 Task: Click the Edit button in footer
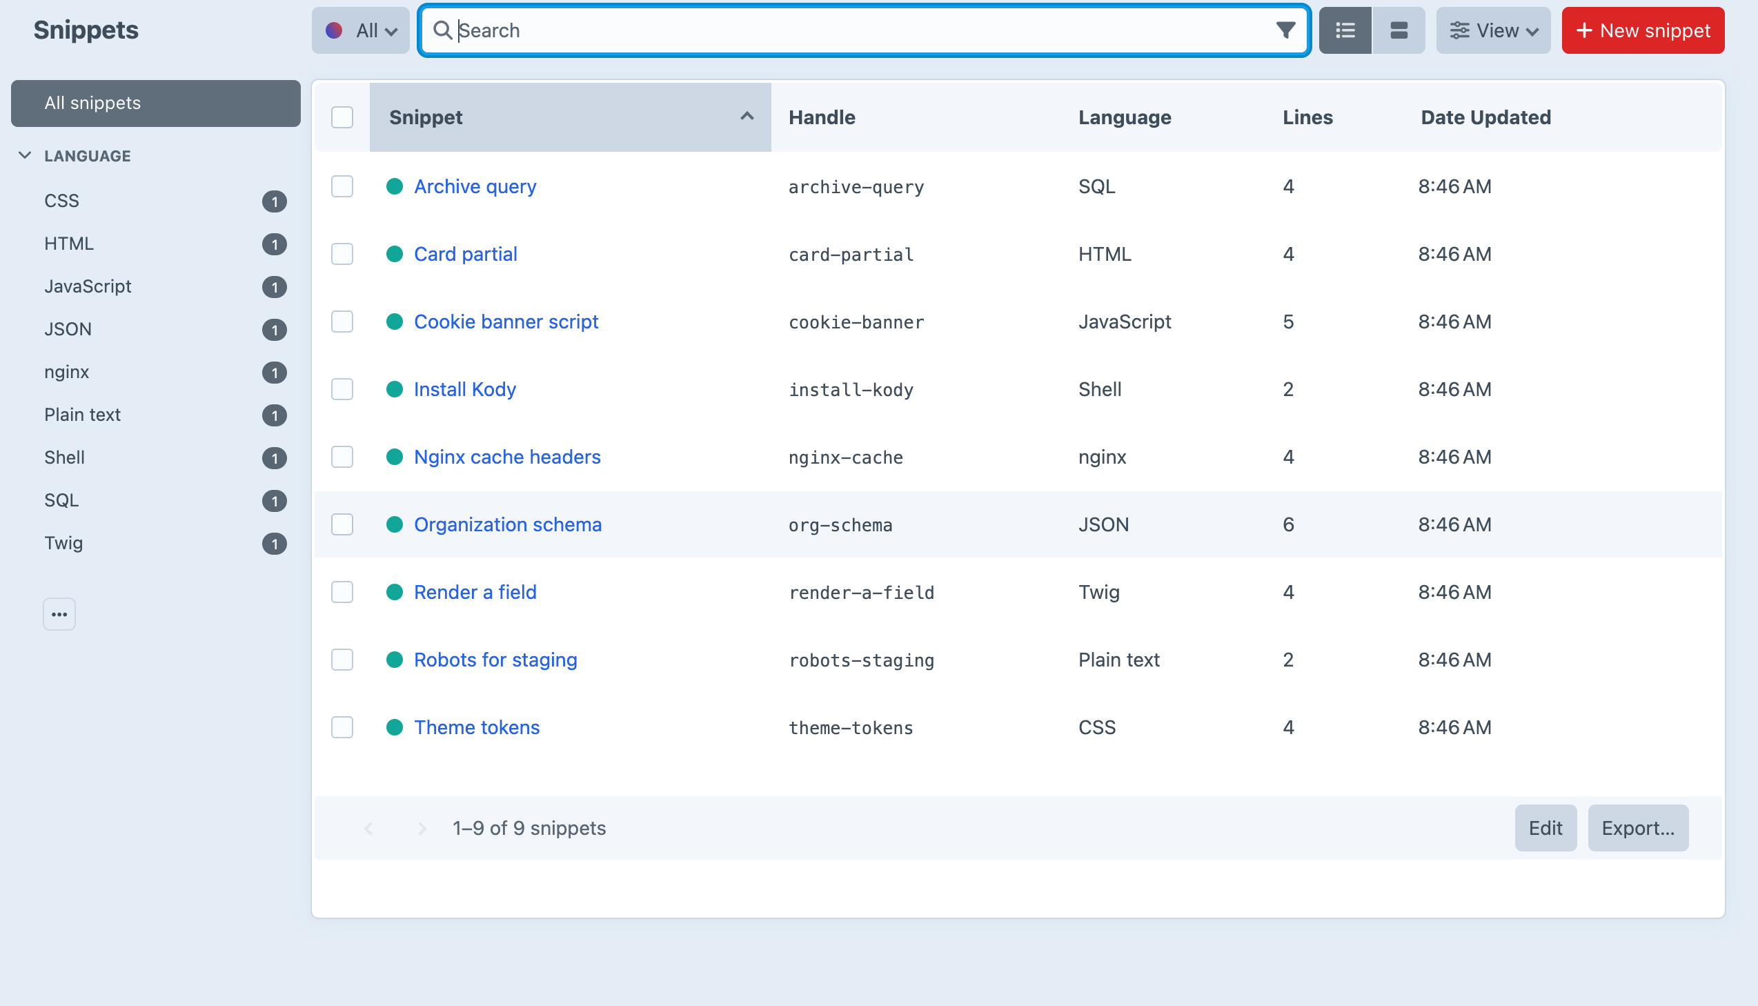pos(1545,828)
